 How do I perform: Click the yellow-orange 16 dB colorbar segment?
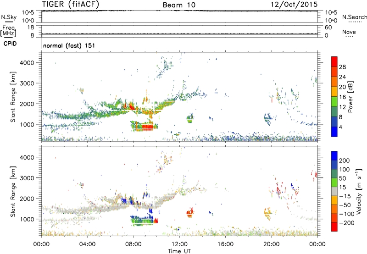pos(334,92)
